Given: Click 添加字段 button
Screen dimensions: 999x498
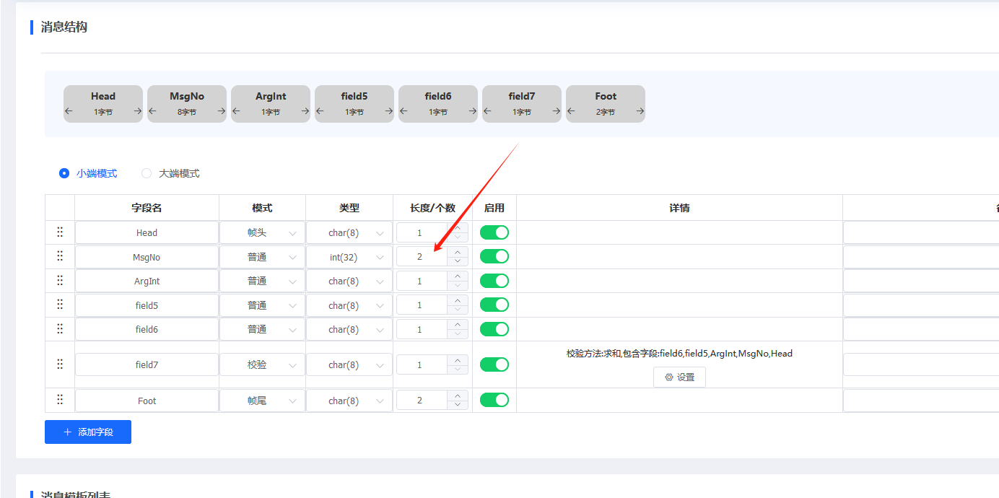Looking at the screenshot, I should coord(88,432).
